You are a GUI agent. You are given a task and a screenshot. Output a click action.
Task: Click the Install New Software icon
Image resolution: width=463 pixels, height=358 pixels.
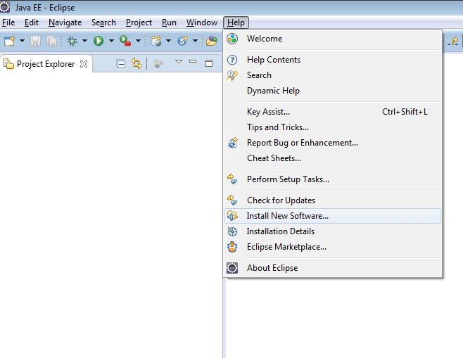tap(232, 216)
